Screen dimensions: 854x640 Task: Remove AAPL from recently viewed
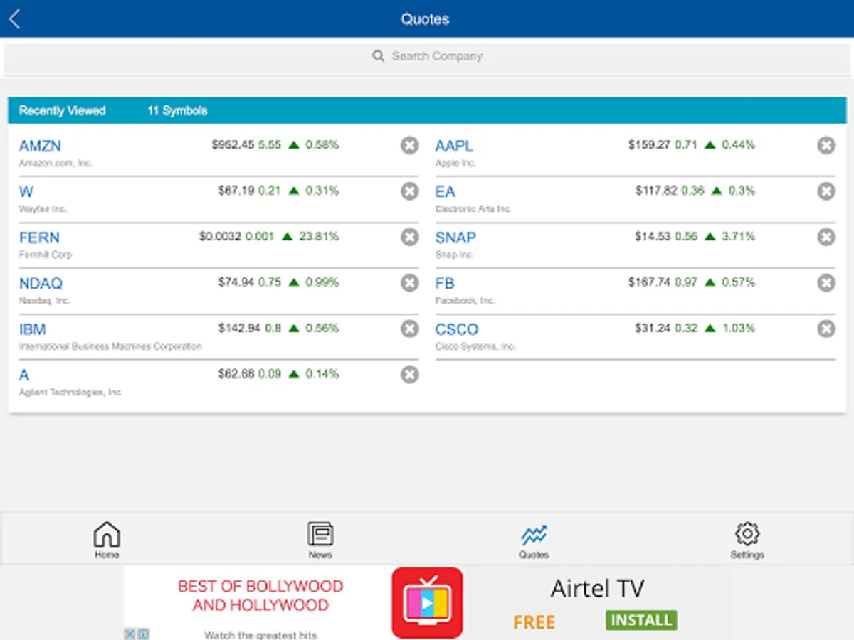826,146
